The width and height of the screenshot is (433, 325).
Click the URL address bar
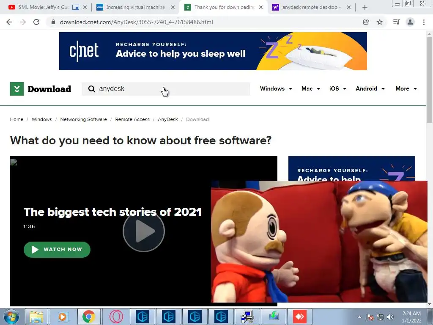[x=204, y=22]
